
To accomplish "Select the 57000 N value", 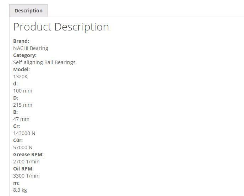I will (23, 147).
